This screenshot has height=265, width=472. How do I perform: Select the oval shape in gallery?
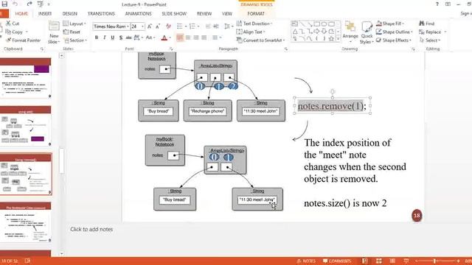coord(324,24)
